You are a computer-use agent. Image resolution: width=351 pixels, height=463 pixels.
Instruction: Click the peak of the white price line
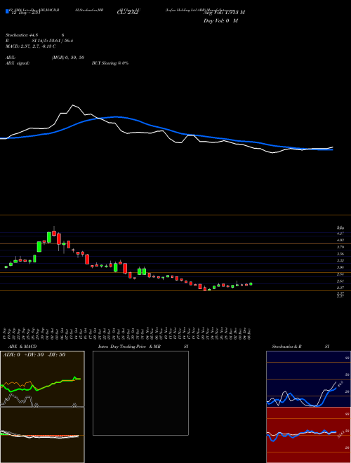pos(73,105)
